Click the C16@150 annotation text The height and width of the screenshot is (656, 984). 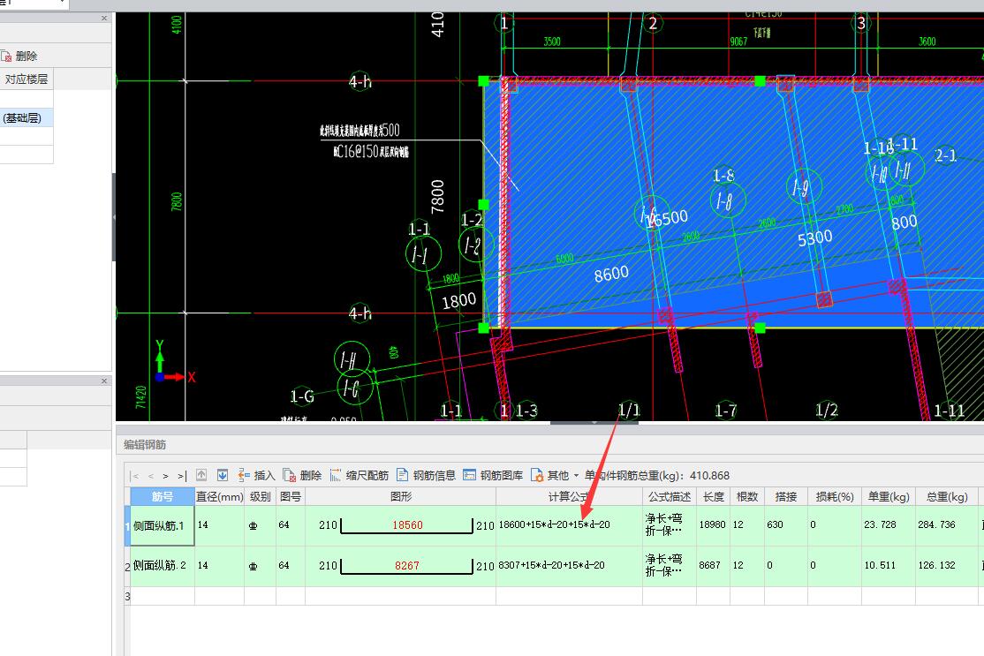[x=371, y=151]
